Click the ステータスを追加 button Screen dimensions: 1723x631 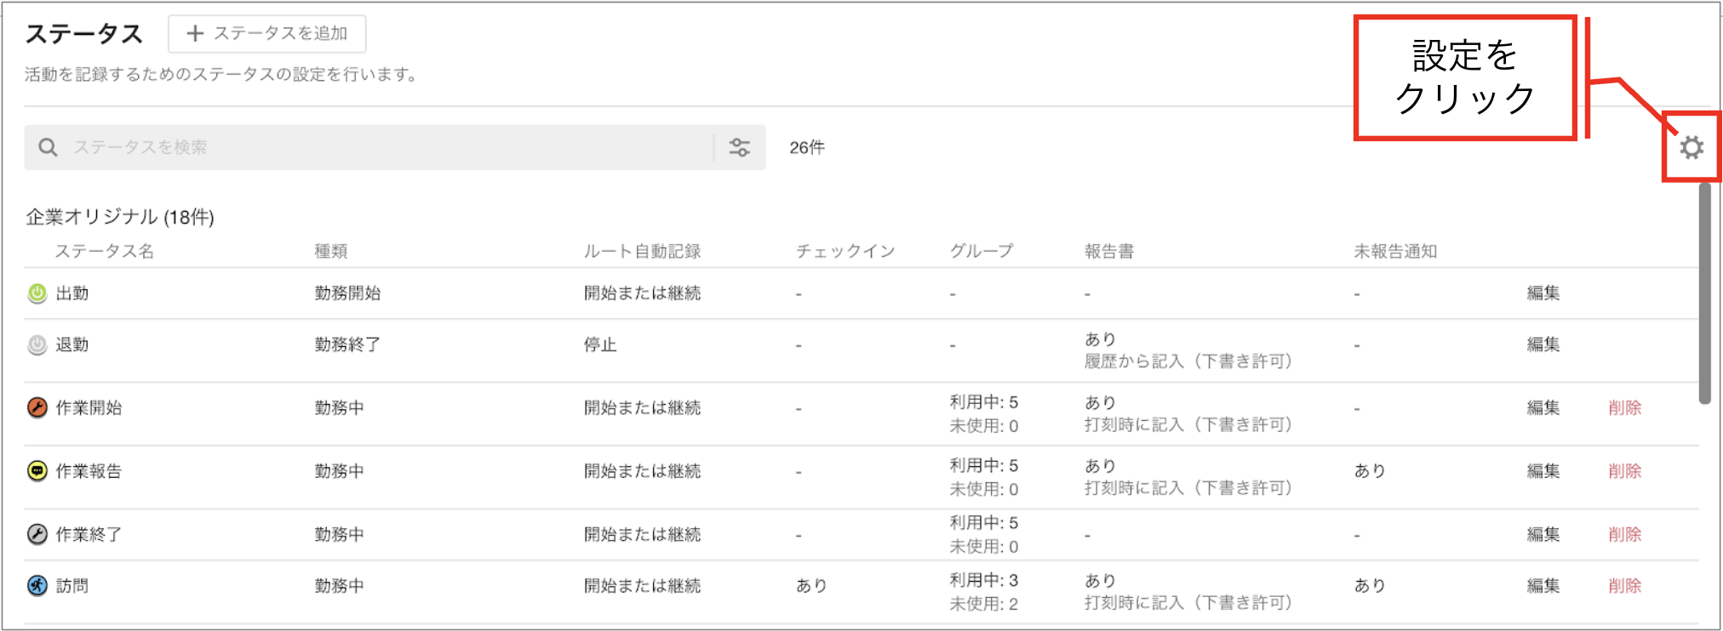[267, 33]
